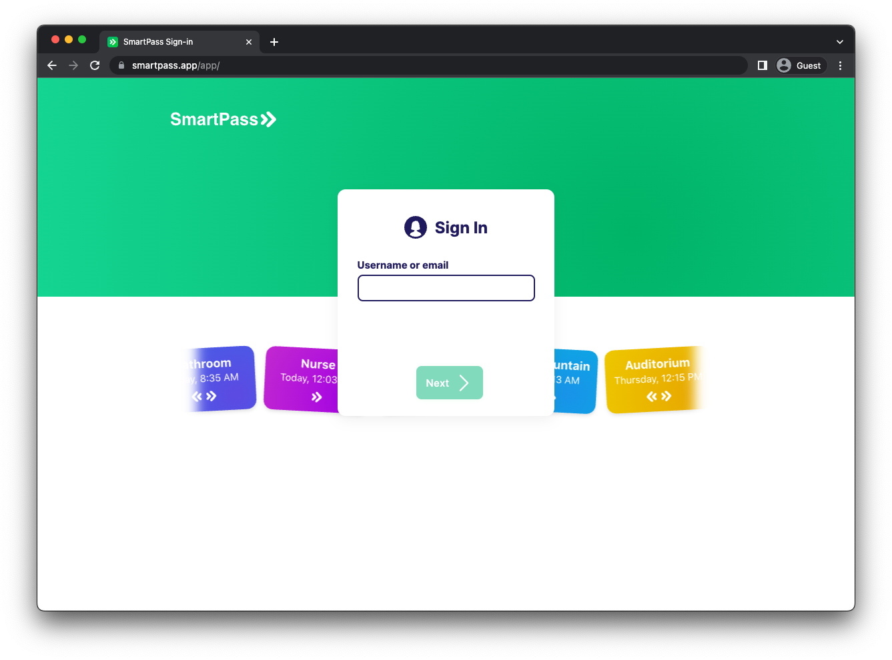
Task: Open Chrome three-dot menu
Action: point(840,65)
